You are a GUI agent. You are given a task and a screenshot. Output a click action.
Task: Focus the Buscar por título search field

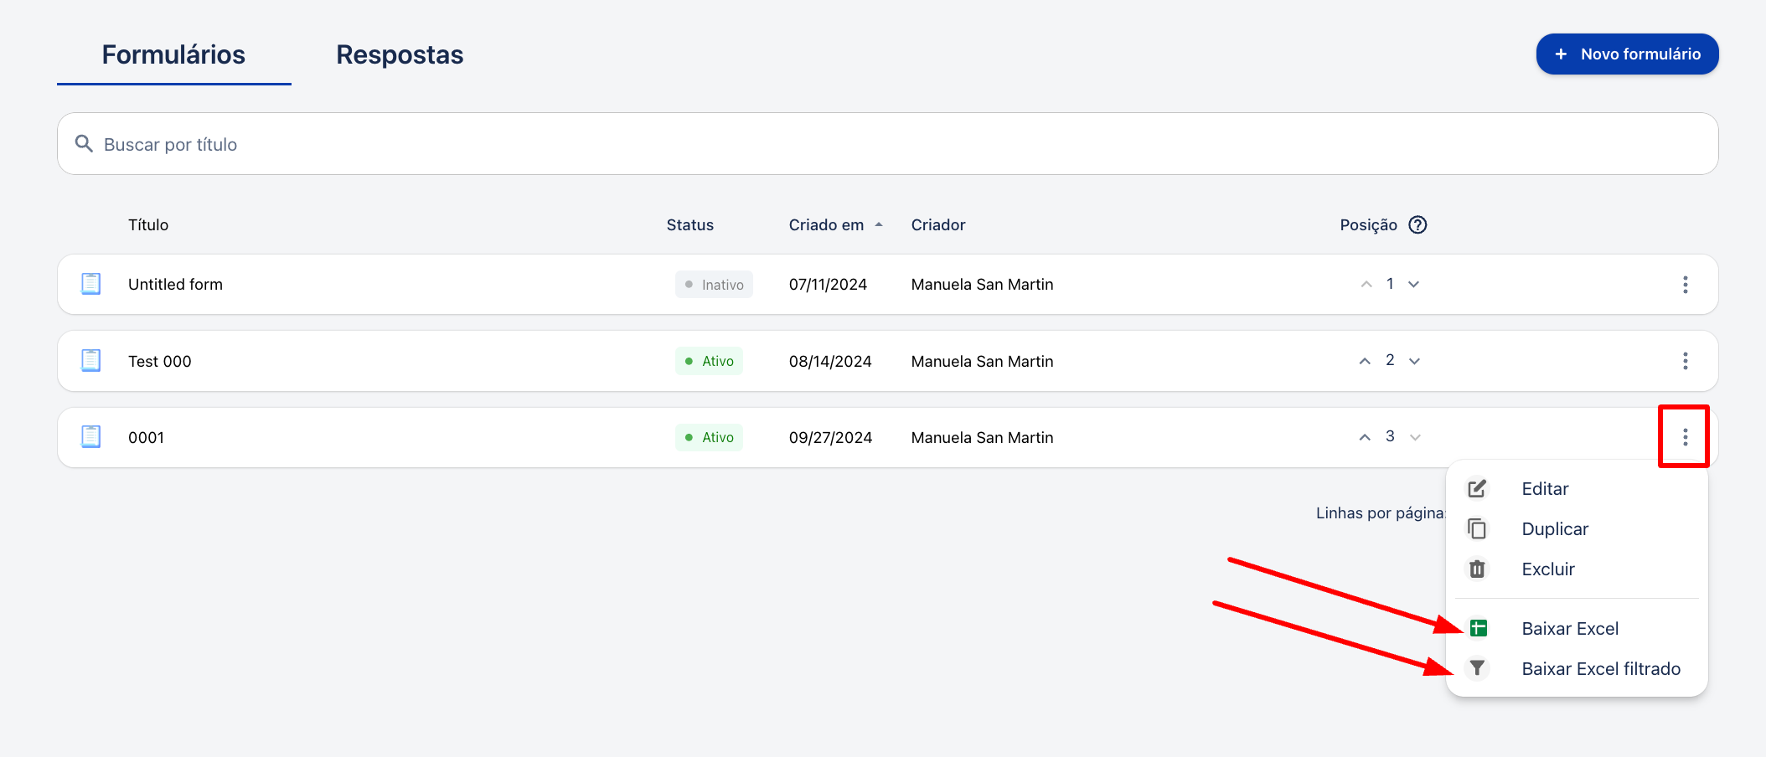click(888, 144)
